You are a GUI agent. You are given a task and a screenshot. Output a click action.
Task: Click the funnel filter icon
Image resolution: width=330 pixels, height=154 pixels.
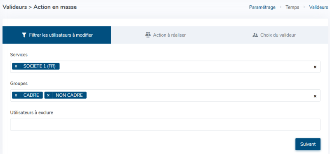coord(24,35)
